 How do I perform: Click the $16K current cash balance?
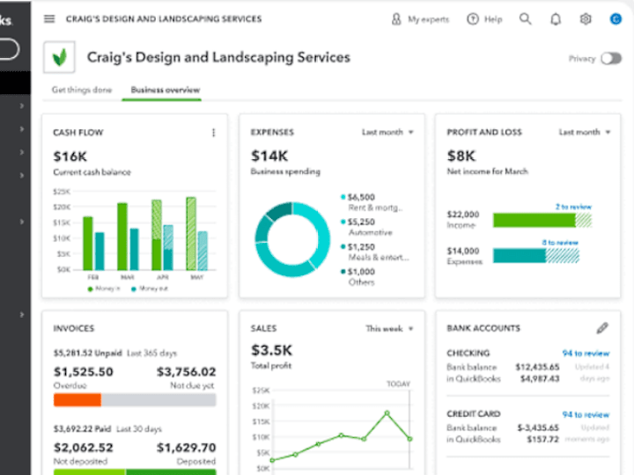[70, 157]
